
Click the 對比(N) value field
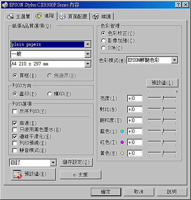pyautogui.click(x=135, y=109)
